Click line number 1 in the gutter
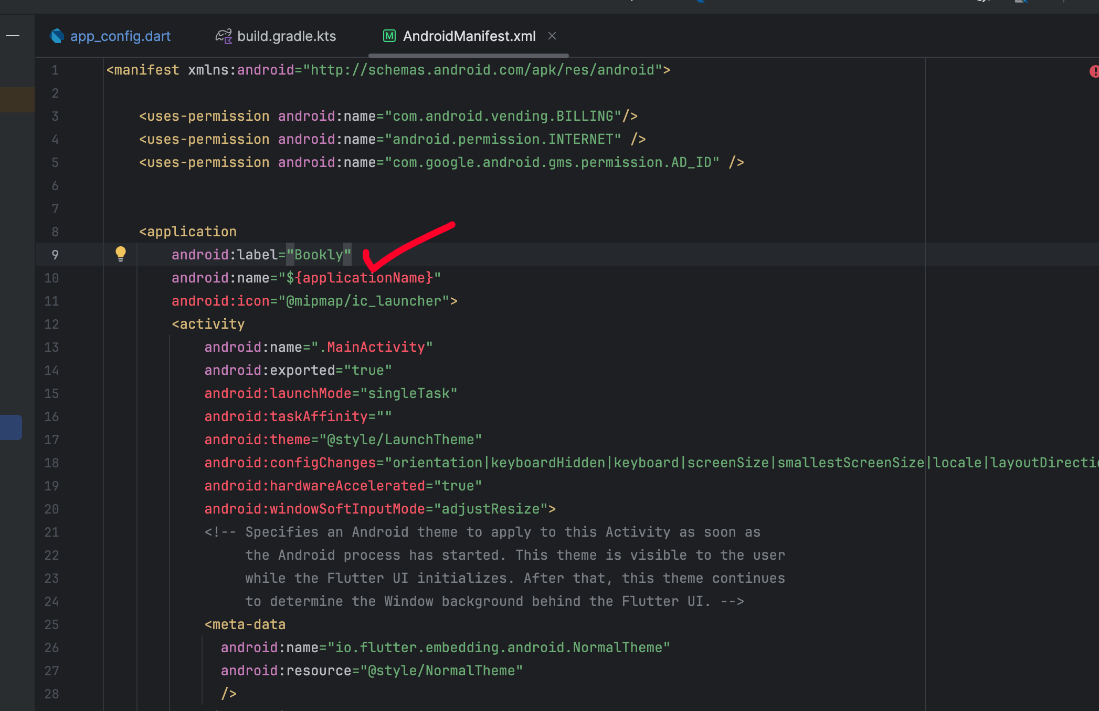 (55, 70)
